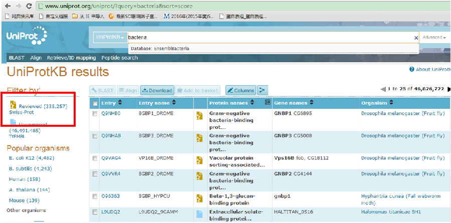Open the Align tool menu item
Image resolution: width=451 pixels, height=223 pixels.
(36, 58)
